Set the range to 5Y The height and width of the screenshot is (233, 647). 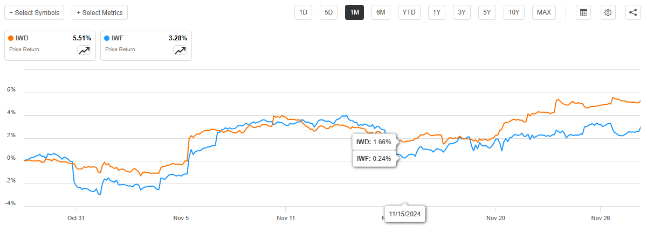coord(487,12)
